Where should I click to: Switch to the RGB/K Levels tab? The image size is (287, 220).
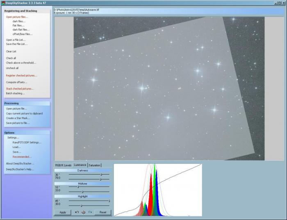coord(63,165)
